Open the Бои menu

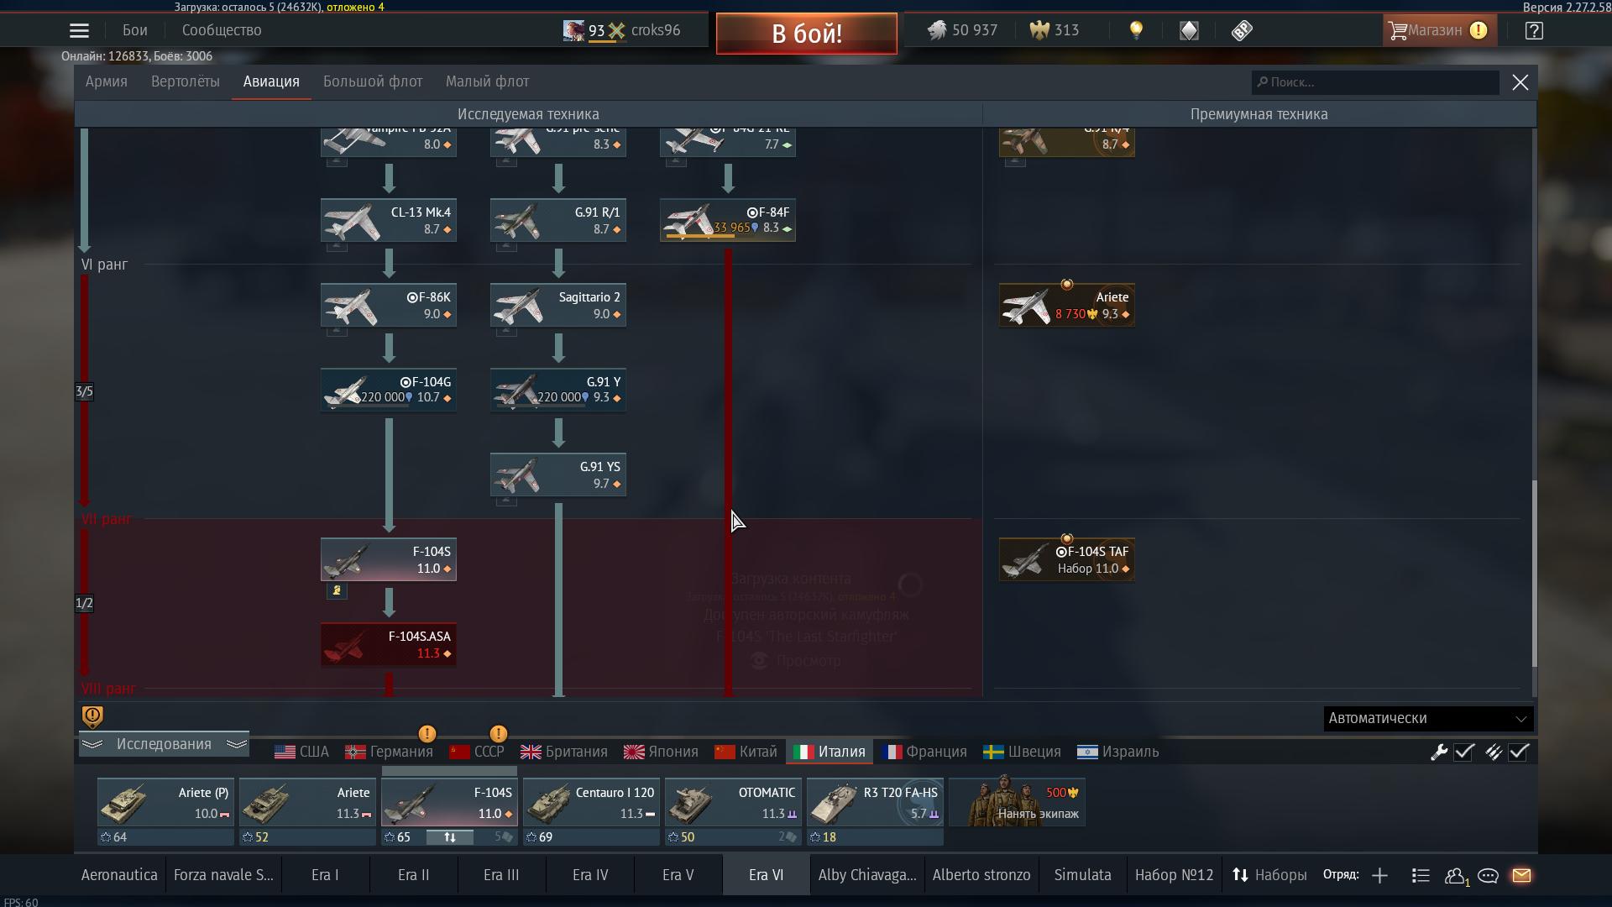click(x=135, y=30)
